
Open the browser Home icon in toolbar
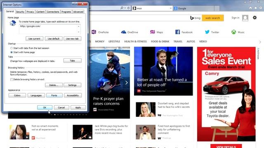pos(250,8)
